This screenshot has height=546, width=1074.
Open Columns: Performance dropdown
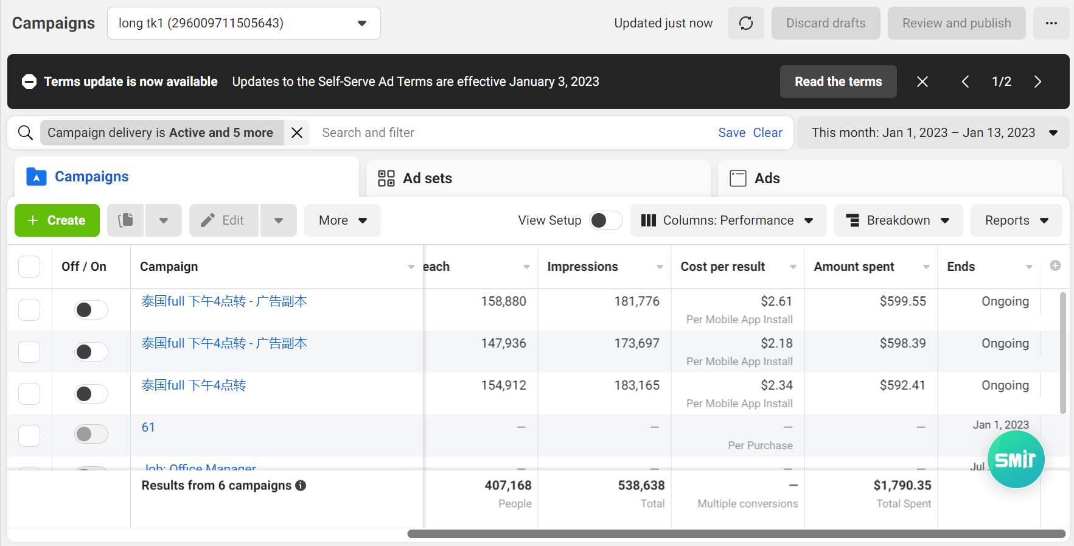point(728,220)
